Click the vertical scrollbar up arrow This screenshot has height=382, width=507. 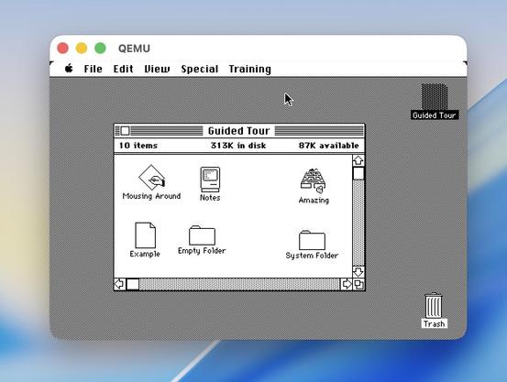click(x=358, y=160)
